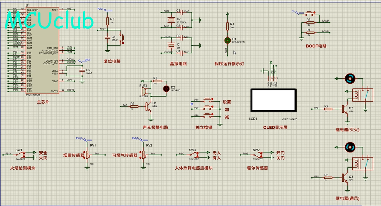
Task: Click the BOOT电路 label
Action: (316, 46)
